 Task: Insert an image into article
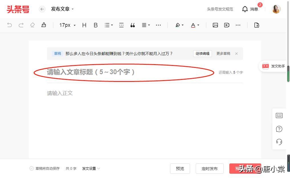215,25
